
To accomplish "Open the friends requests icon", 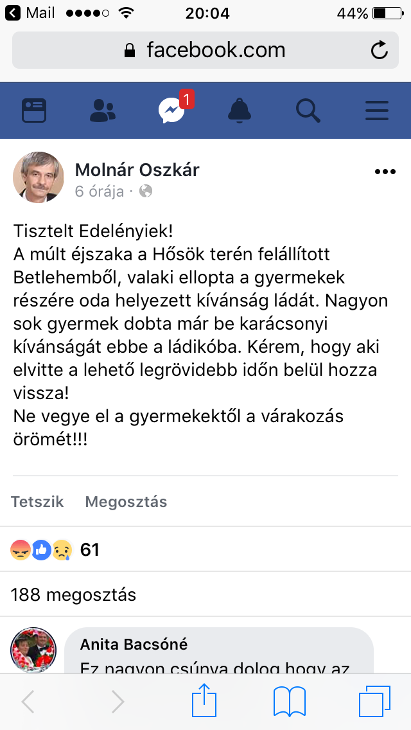I will (102, 111).
